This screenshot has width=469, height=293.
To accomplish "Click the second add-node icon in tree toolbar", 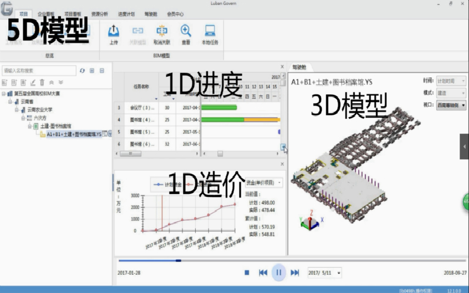I will coord(14,82).
